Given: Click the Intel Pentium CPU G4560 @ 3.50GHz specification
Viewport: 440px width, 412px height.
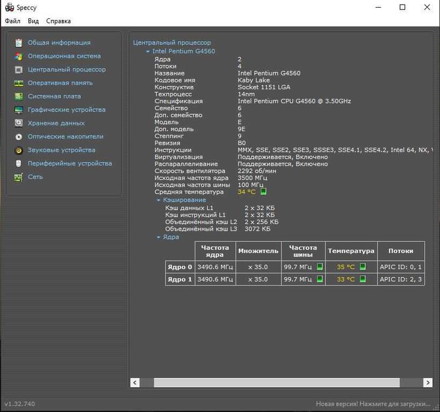Looking at the screenshot, I should click(x=294, y=101).
